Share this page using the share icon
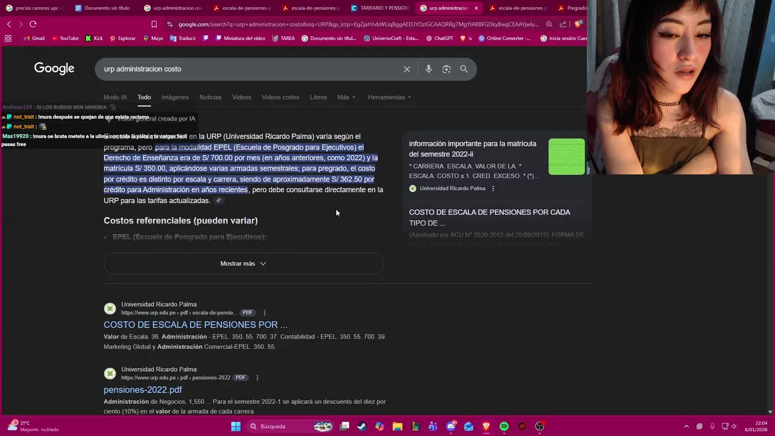The width and height of the screenshot is (775, 436). coord(563,24)
